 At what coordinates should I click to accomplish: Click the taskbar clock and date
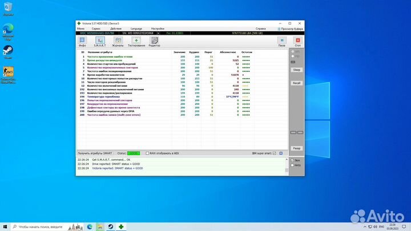coord(392,227)
